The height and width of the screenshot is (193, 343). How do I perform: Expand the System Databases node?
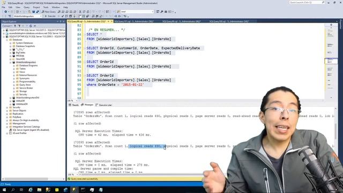(11, 43)
